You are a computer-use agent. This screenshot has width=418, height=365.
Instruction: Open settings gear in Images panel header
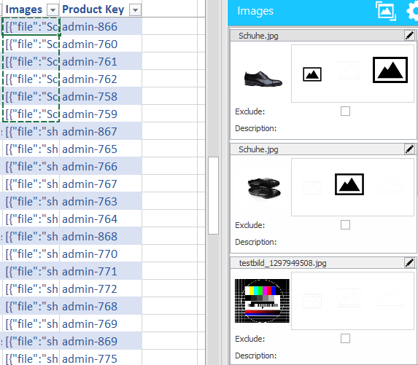click(x=412, y=12)
